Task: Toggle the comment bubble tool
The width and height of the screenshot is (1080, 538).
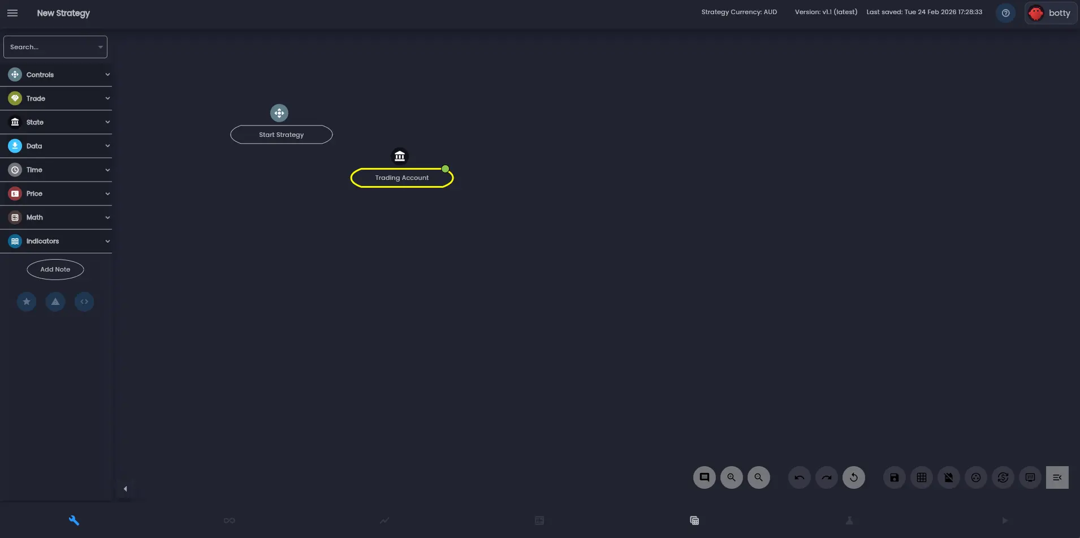Action: pyautogui.click(x=704, y=477)
